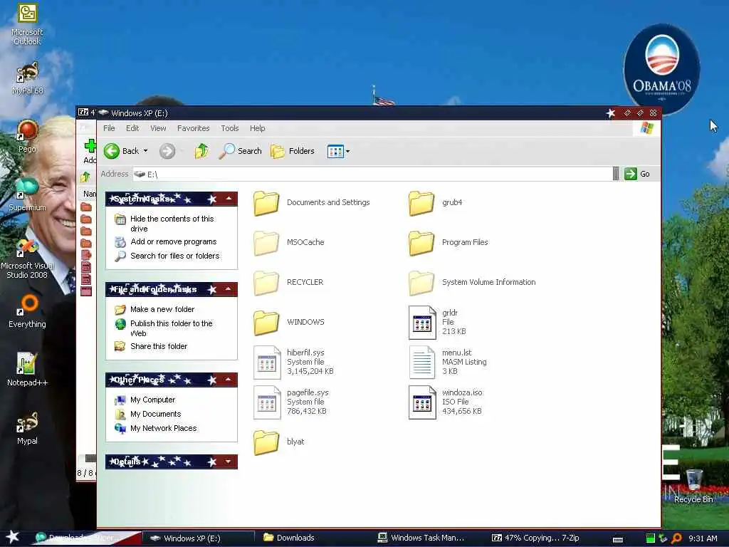
Task: Select the pagefile.sys system file
Action: point(291,402)
